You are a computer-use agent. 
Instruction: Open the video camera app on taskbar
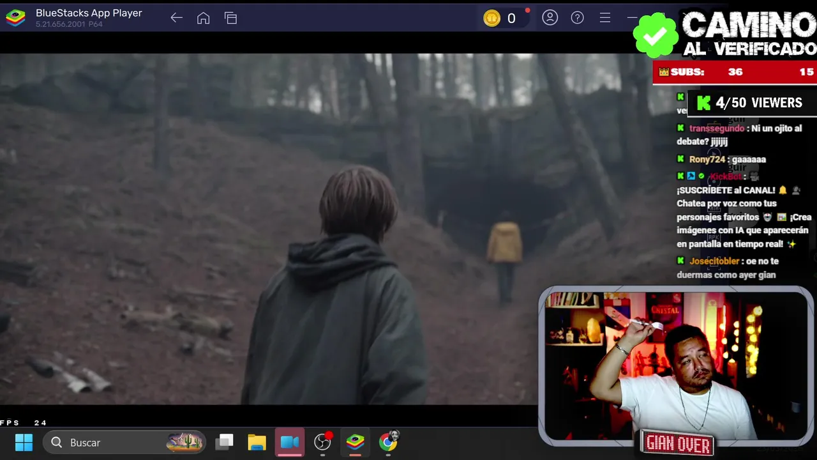pos(290,442)
